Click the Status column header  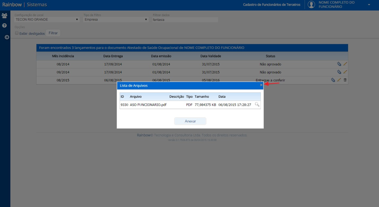coord(270,56)
